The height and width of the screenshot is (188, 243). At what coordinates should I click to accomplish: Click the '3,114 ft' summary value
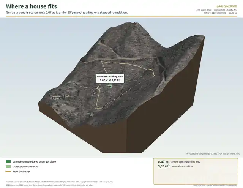pyautogui.click(x=164, y=166)
